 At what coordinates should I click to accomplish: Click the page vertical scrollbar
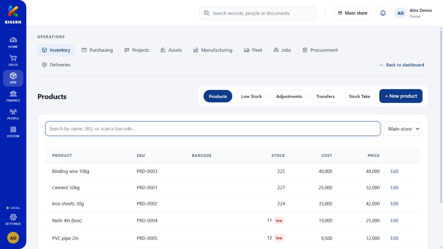[441, 117]
